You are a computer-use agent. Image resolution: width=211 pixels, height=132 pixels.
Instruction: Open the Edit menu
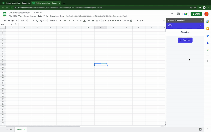pyautogui.click(x=15, y=16)
